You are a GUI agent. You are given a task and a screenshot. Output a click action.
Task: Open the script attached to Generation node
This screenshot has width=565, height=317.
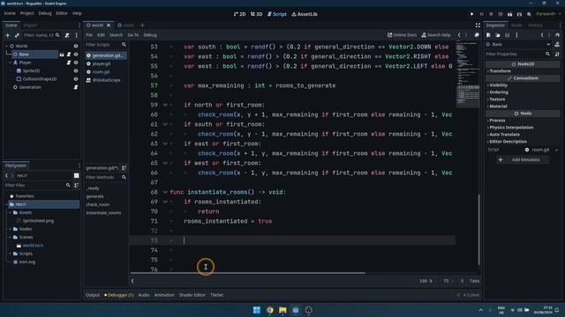(x=76, y=87)
